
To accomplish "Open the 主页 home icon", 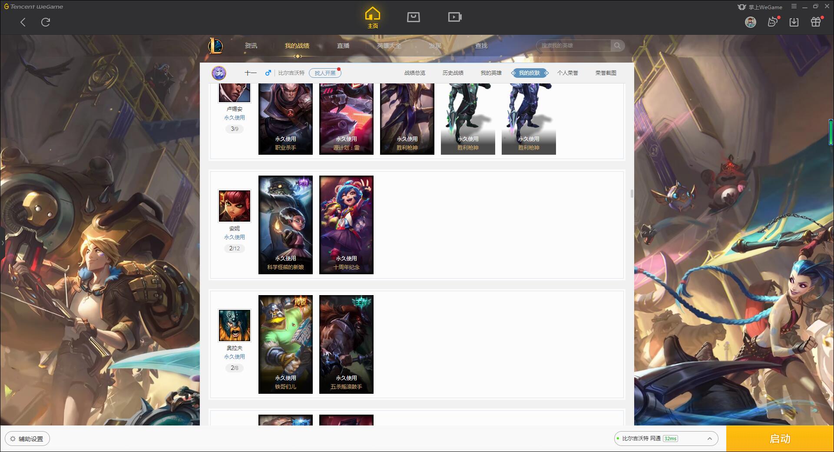I will pyautogui.click(x=373, y=18).
